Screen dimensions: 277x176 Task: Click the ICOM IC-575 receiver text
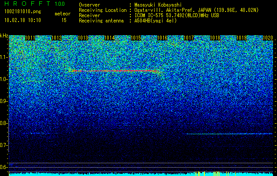coord(177,15)
